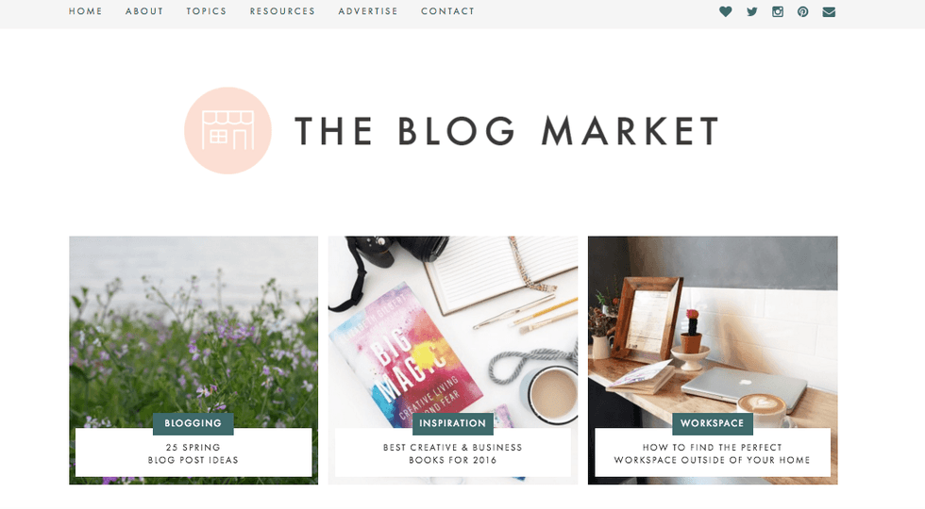Open the Topics menu
The width and height of the screenshot is (925, 509).
pos(207,11)
